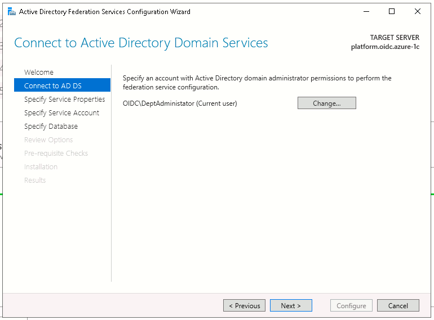Screen dimensions: 434x320
Task: Click the OIDC\DeptAdministrator current user text
Action: [180, 103]
